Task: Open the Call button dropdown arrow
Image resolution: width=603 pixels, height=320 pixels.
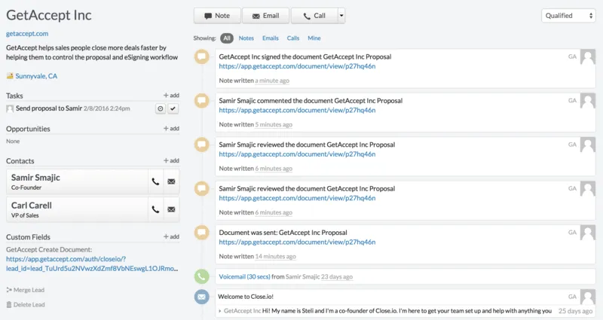Action: (341, 16)
